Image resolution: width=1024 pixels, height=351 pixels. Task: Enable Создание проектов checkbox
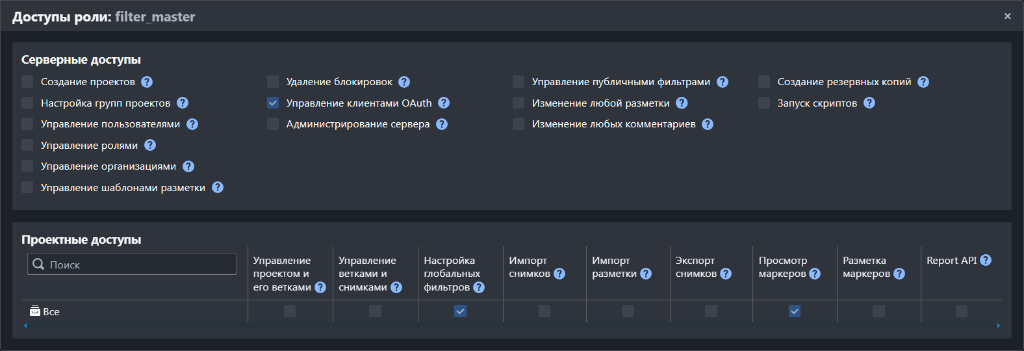pyautogui.click(x=27, y=82)
